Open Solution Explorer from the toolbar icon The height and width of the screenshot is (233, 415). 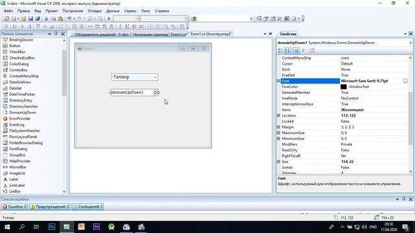pos(259,19)
